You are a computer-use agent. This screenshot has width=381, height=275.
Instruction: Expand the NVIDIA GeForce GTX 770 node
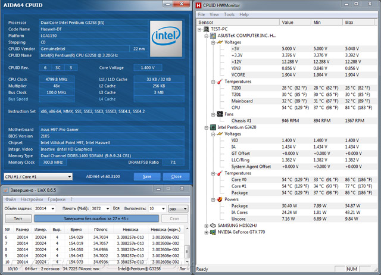pyautogui.click(x=207, y=233)
